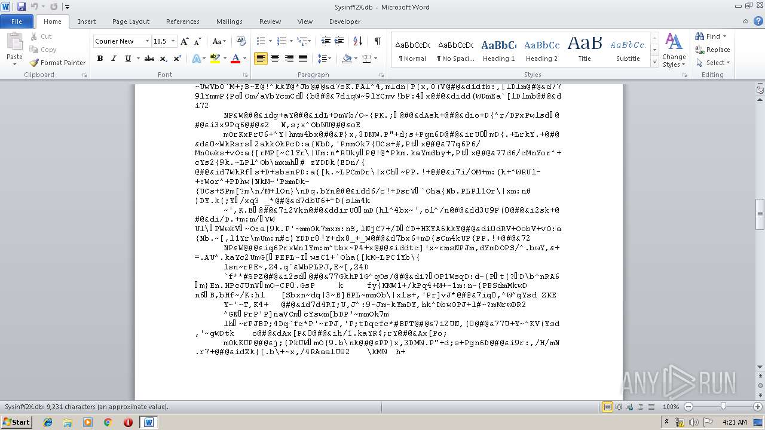Open the Bullets list dropdown
This screenshot has height=430, width=765.
tap(270, 41)
